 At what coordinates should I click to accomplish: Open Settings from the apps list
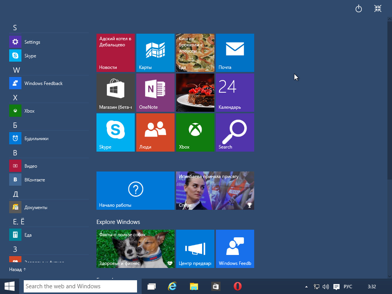click(x=49, y=42)
